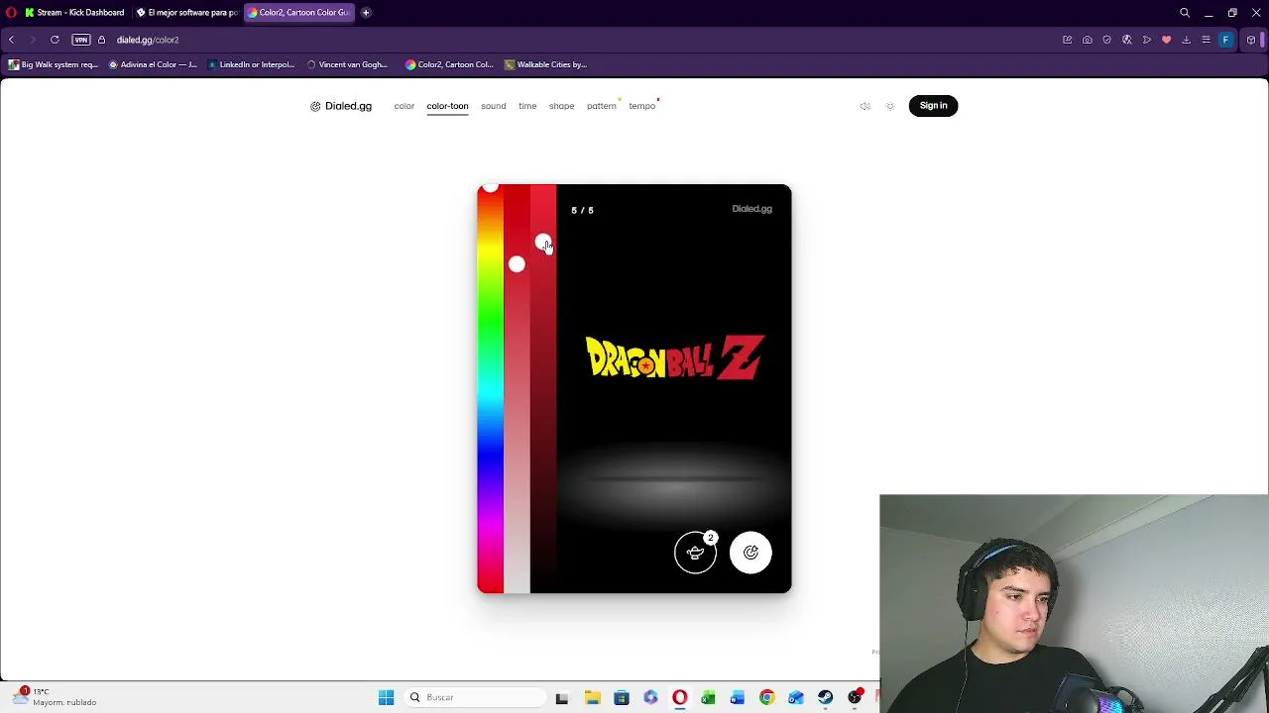Open OBS Studio from the taskbar

(x=855, y=697)
